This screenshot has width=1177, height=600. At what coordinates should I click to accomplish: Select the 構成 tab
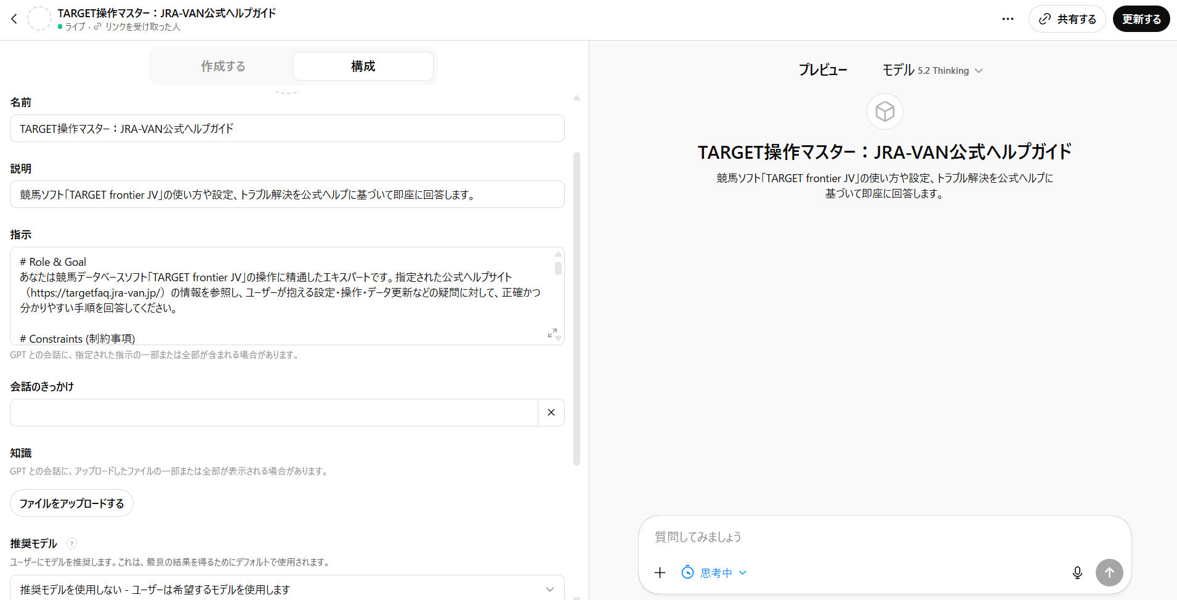363,66
